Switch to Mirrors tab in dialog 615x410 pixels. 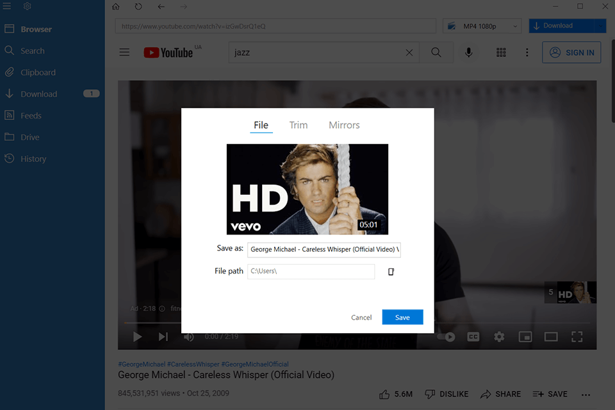344,125
